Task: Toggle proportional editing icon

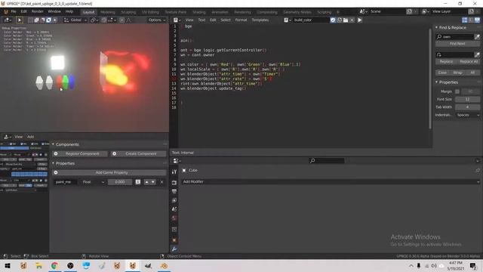Action: (x=122, y=20)
